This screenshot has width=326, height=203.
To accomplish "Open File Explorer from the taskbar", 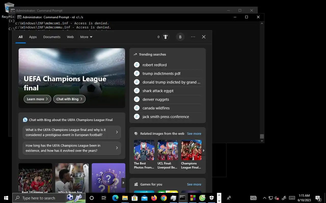I will coord(125,198).
